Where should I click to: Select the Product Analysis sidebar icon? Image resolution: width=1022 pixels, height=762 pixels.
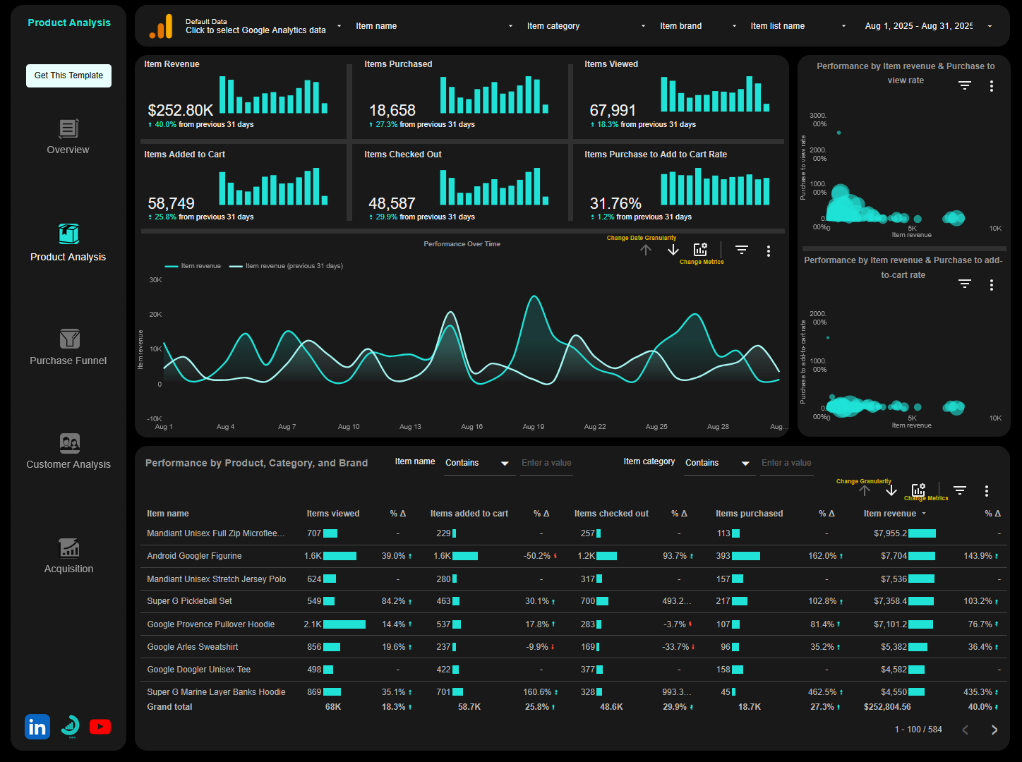(x=68, y=234)
